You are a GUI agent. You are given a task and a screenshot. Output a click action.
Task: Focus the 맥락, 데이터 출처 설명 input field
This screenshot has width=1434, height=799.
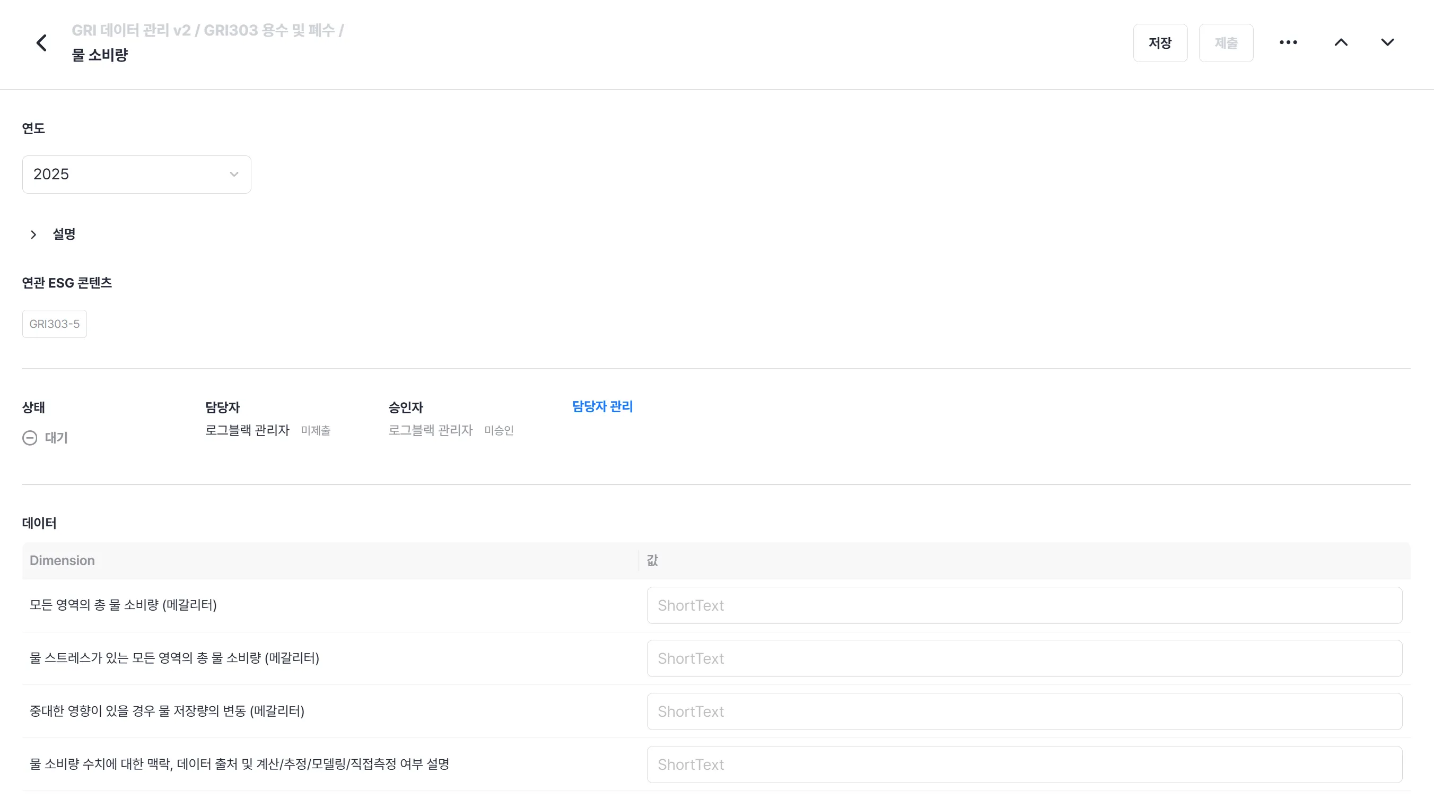(x=1024, y=765)
